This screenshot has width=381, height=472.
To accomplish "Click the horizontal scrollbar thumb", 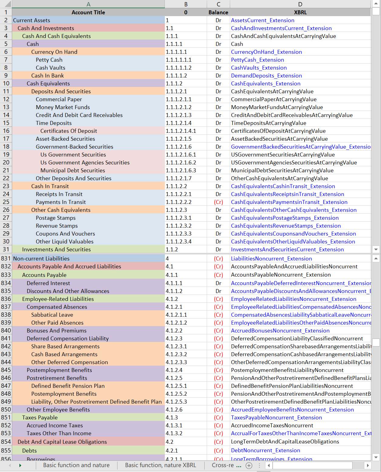I will click(312, 465).
